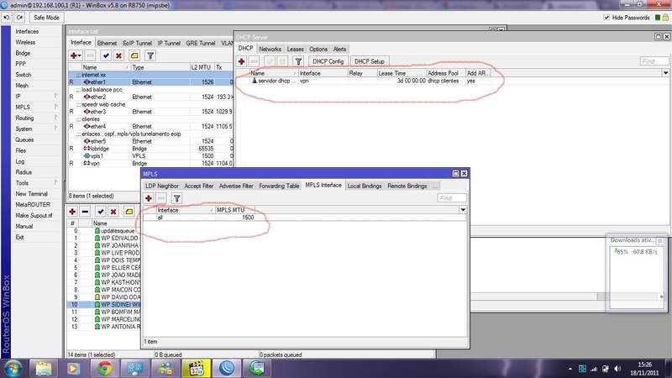Open media player icon in taskbar
Image resolution: width=672 pixels, height=378 pixels.
pyautogui.click(x=73, y=369)
